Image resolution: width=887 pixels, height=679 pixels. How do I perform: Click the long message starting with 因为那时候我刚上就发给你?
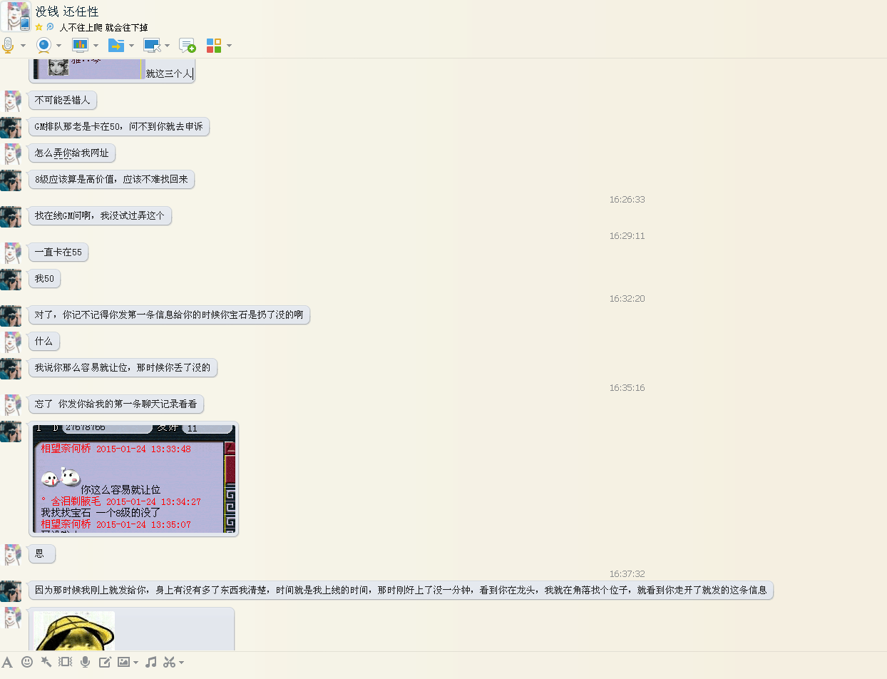[x=401, y=591]
